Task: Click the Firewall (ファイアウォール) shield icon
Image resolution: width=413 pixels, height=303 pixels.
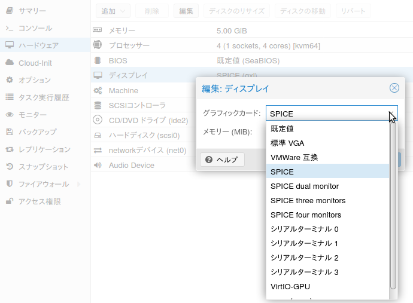Action: click(x=10, y=184)
